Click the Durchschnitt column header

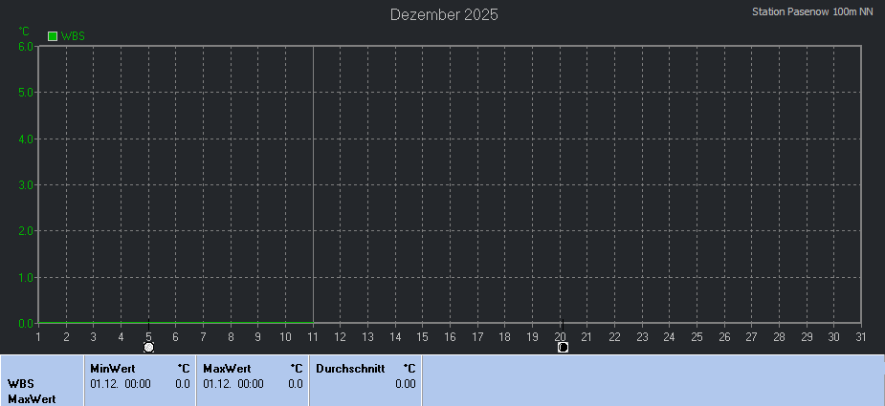point(350,368)
